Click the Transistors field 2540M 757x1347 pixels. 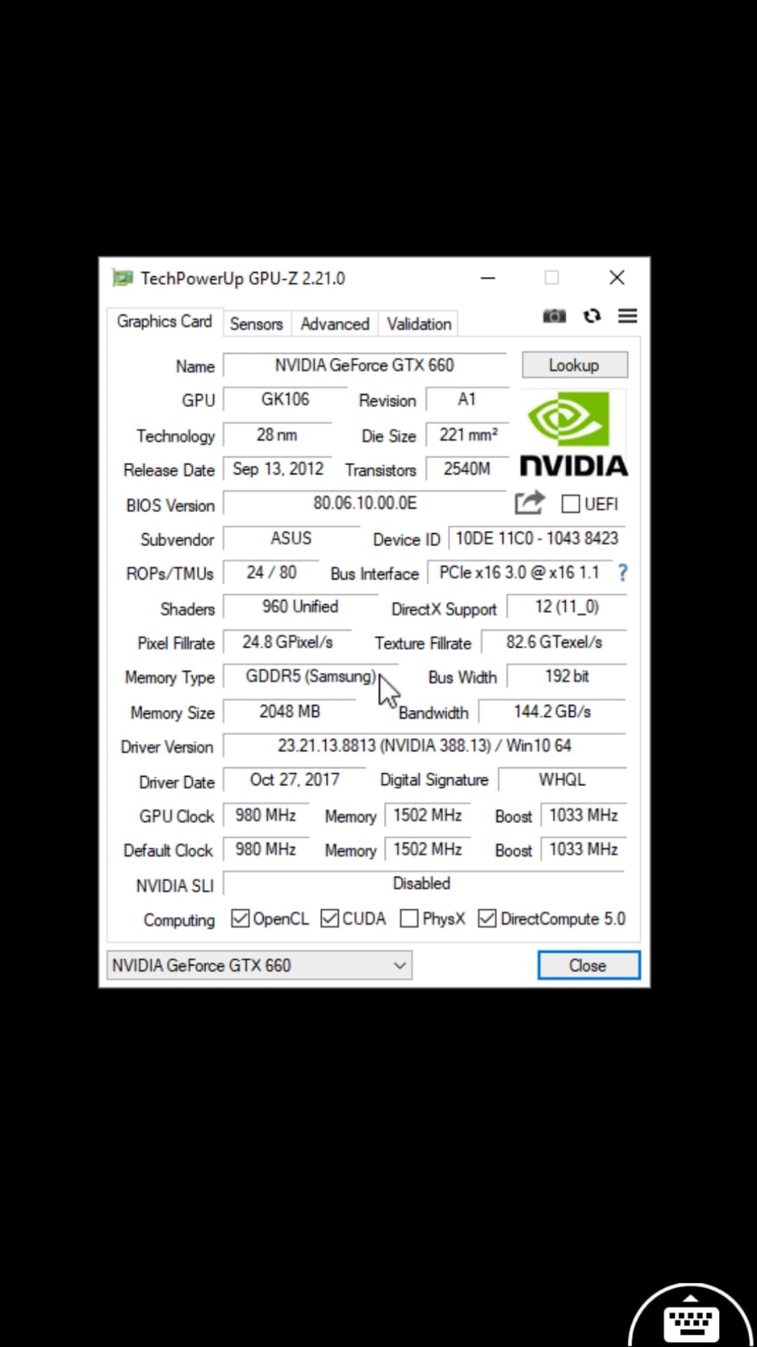pyautogui.click(x=467, y=469)
